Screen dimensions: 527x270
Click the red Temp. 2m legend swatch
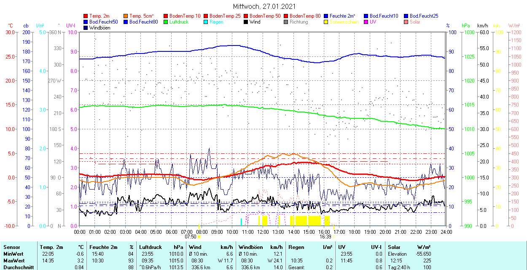tap(86, 16)
